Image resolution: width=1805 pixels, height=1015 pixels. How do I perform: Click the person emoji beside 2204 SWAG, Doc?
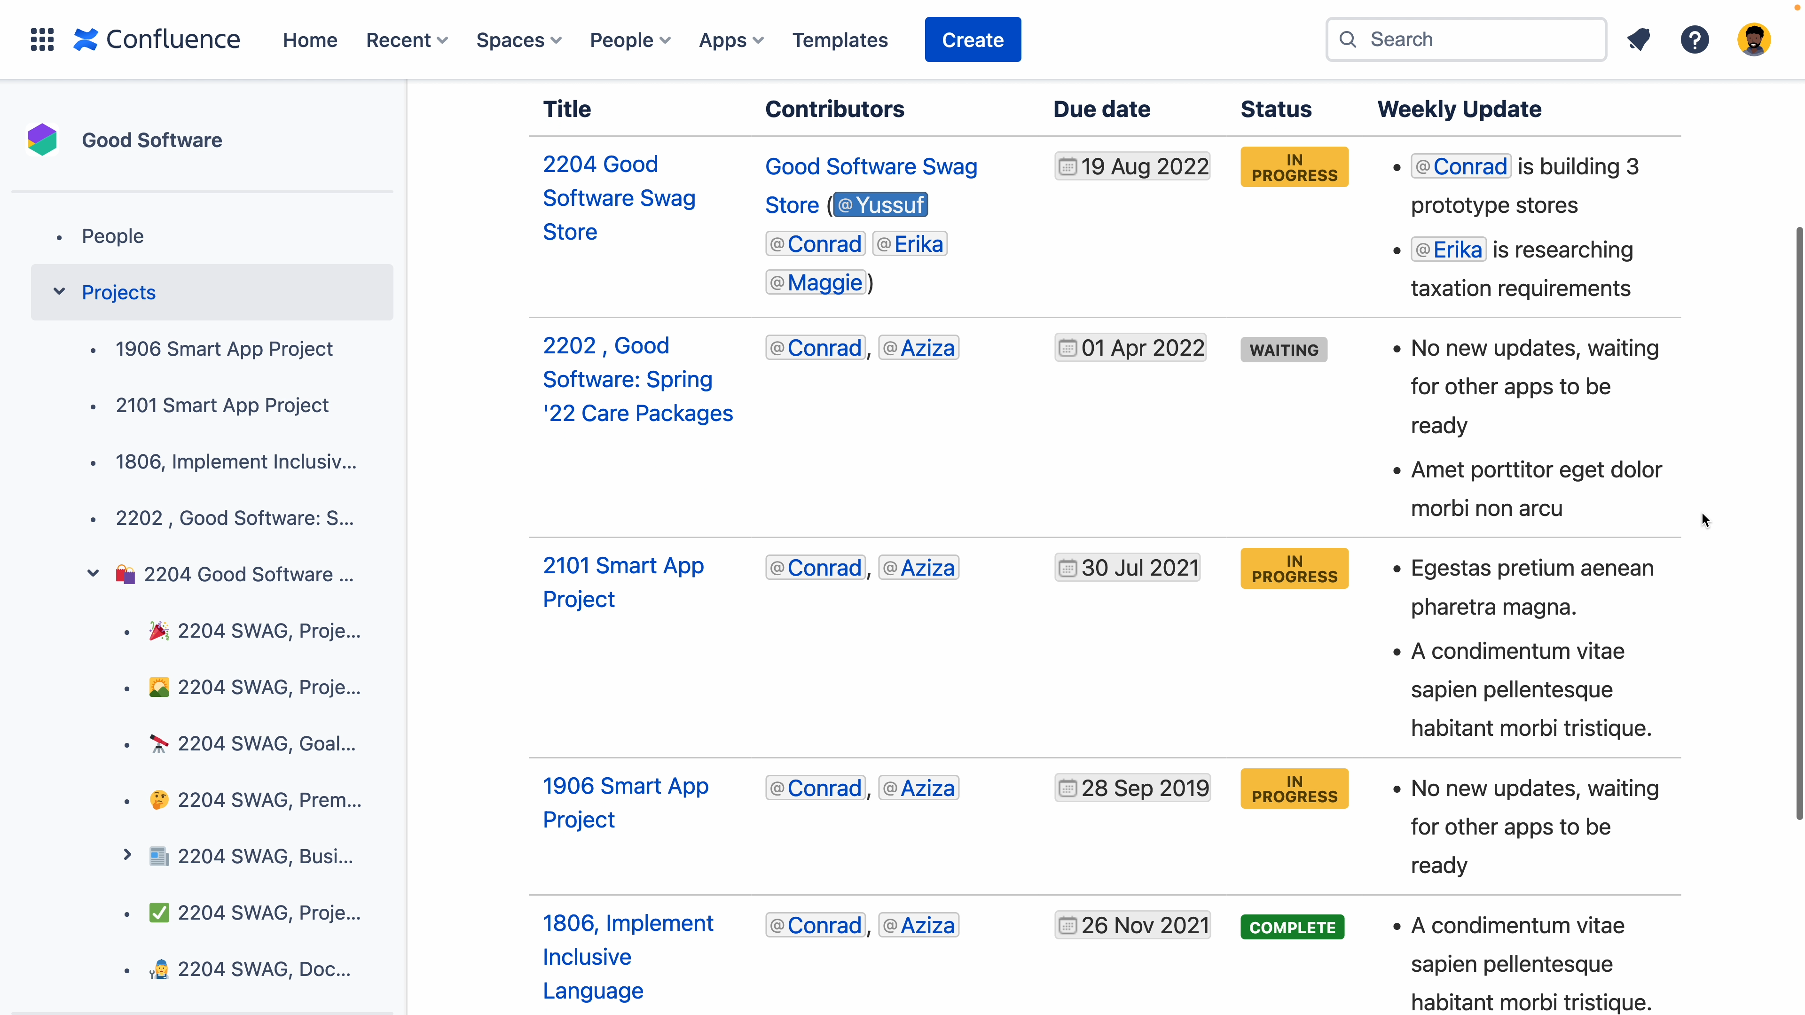pos(159,969)
